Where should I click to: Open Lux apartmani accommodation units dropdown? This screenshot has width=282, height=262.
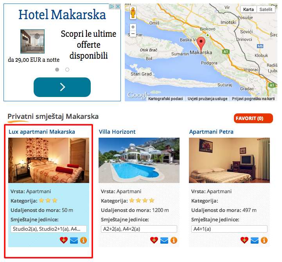[x=48, y=229]
